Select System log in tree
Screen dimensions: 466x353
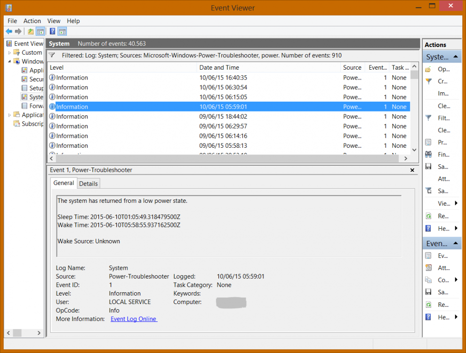click(32, 97)
